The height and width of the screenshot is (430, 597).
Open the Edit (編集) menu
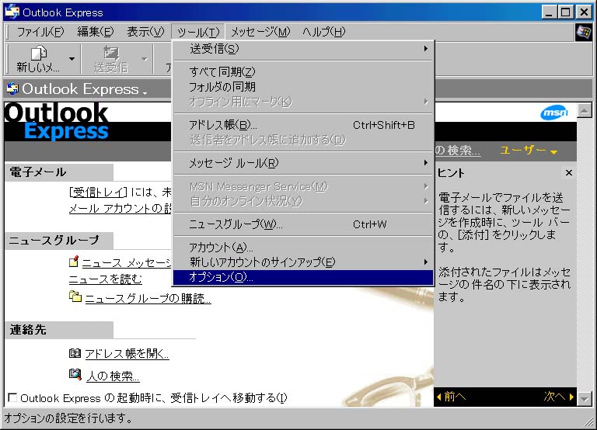pyautogui.click(x=95, y=32)
